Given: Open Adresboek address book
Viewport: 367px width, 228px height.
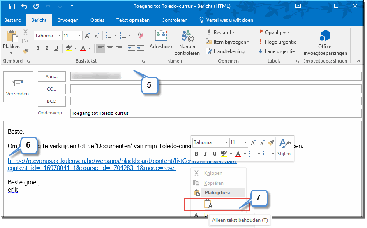Looking at the screenshot, I should [x=161, y=40].
